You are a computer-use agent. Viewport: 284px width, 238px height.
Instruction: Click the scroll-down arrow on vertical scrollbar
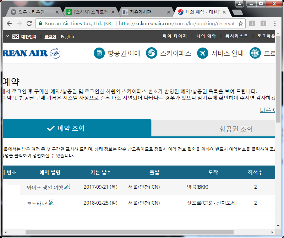point(278,226)
